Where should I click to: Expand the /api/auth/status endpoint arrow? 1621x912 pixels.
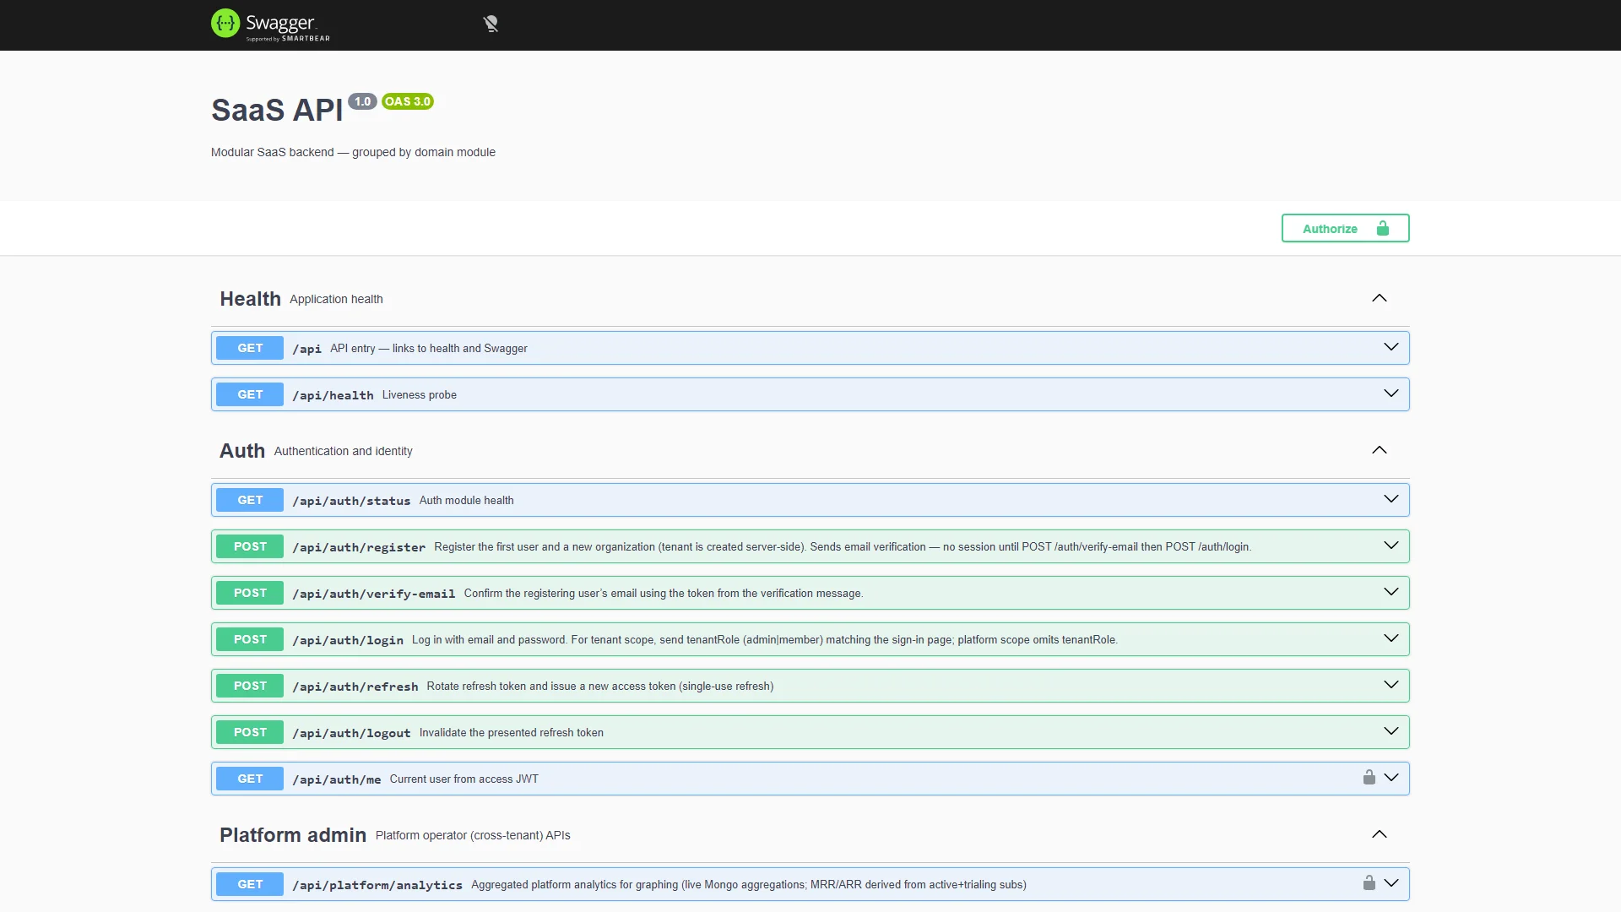pyautogui.click(x=1391, y=499)
